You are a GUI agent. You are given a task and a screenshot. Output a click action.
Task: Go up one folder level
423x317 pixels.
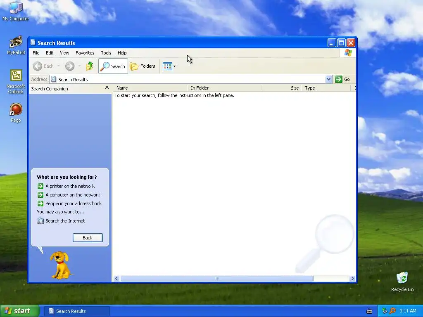tap(90, 66)
